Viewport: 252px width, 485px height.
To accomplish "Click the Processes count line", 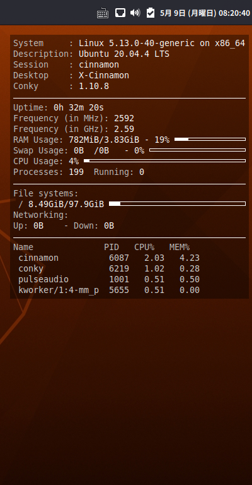I will coord(79,172).
